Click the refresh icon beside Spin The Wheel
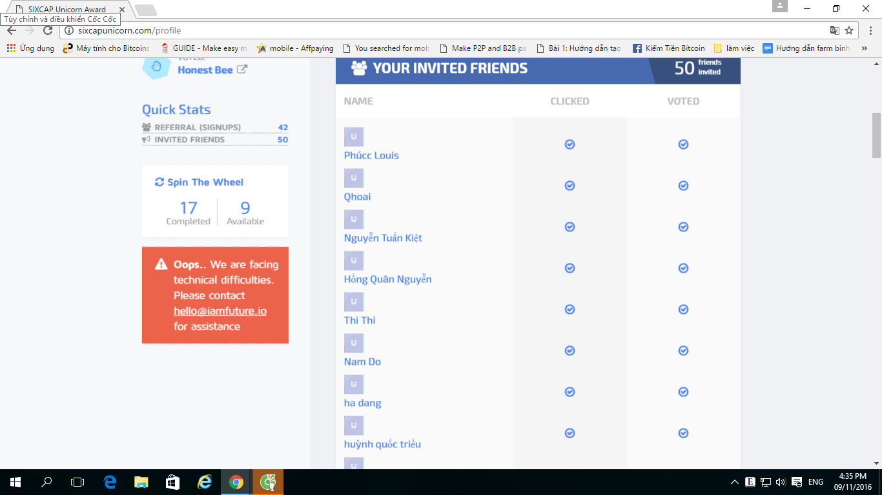This screenshot has width=882, height=495. (159, 182)
